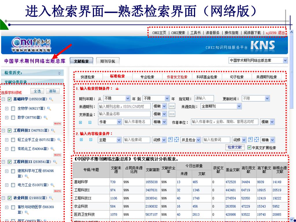Click the 指定期 input field
Screen dimensions: 296x222
click(204, 98)
